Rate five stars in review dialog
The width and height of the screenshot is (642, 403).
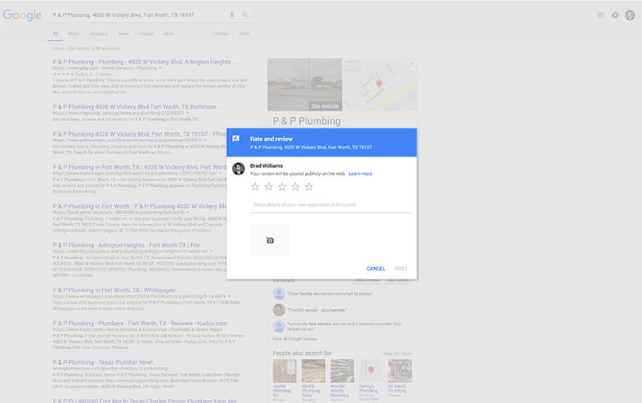click(309, 187)
